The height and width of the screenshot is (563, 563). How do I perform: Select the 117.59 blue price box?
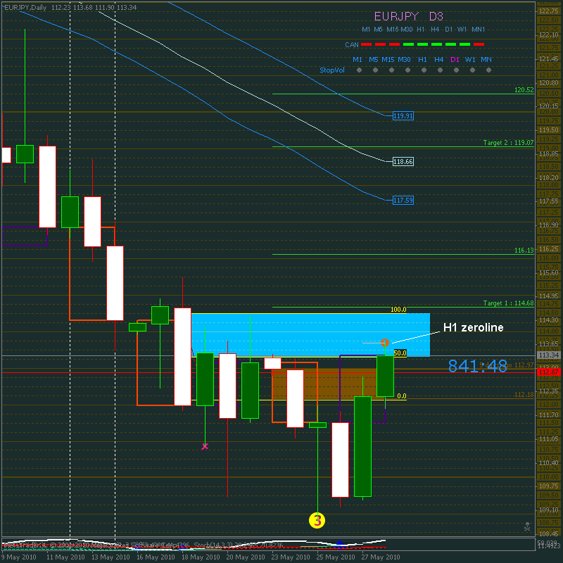click(403, 201)
